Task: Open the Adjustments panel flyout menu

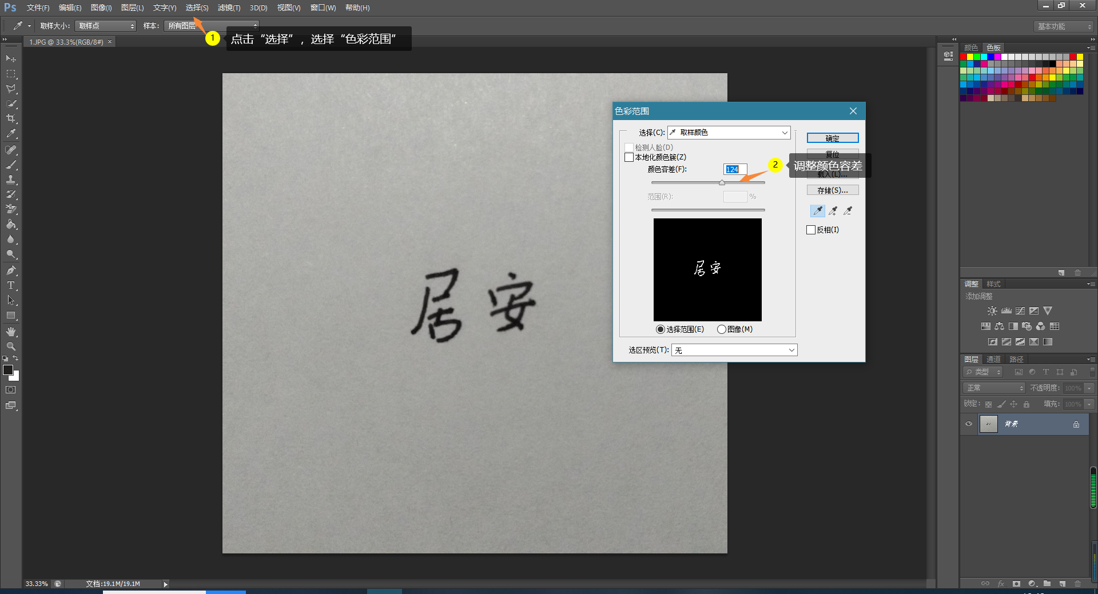Action: (x=1091, y=284)
